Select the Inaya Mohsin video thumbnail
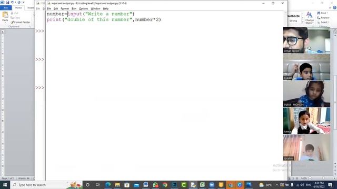This screenshot has height=189, width=337. pyautogui.click(x=306, y=94)
